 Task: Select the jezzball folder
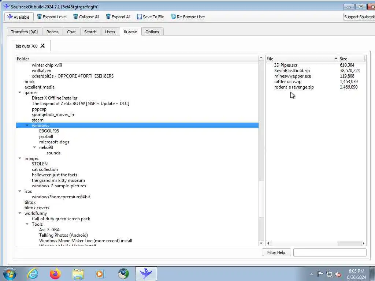click(46, 136)
